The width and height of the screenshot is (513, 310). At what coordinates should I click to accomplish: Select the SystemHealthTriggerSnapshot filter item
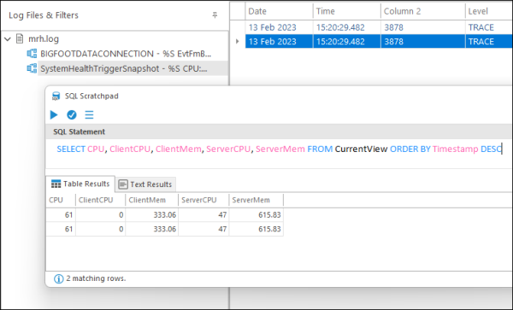point(124,68)
